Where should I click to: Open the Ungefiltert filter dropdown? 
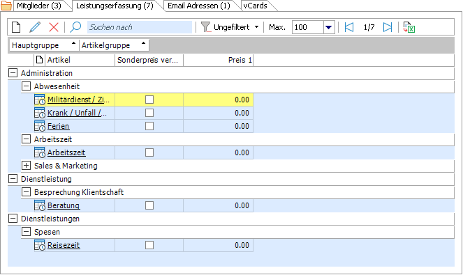pyautogui.click(x=256, y=27)
